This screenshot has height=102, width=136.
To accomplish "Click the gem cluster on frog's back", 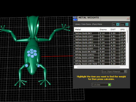I will point(32,53).
